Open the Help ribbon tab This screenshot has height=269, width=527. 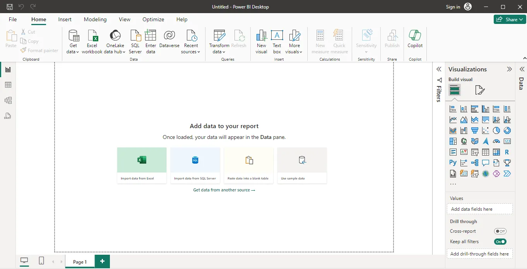click(x=182, y=19)
